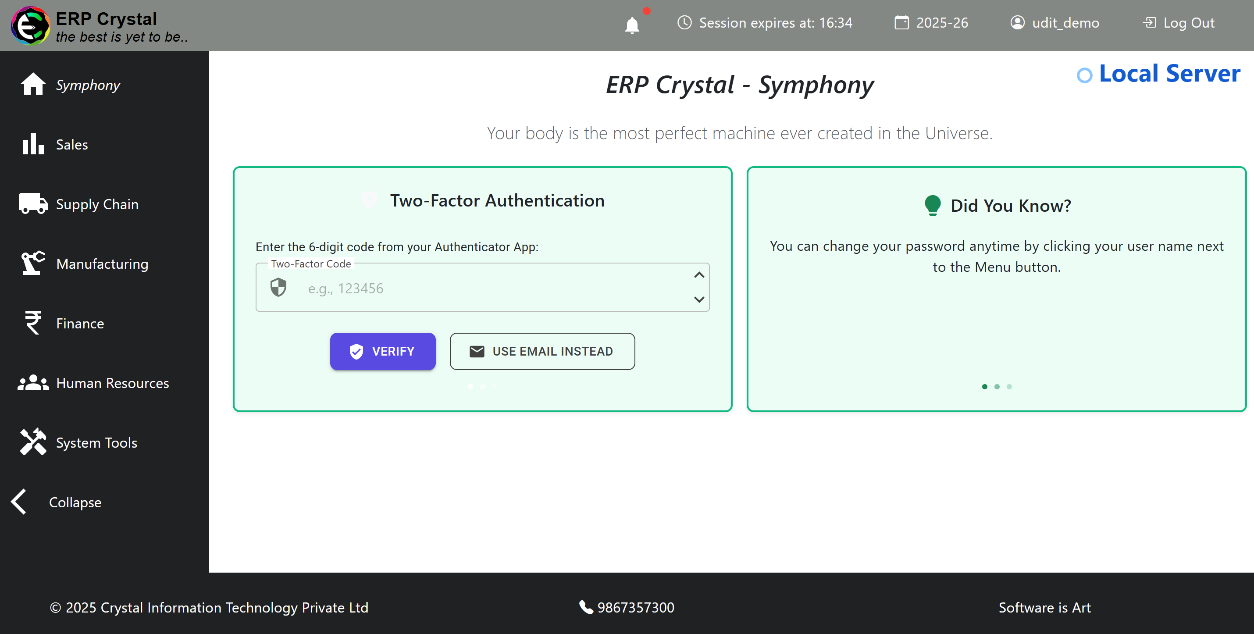This screenshot has width=1254, height=634.
Task: Open the Symphony home icon
Action: (32, 84)
